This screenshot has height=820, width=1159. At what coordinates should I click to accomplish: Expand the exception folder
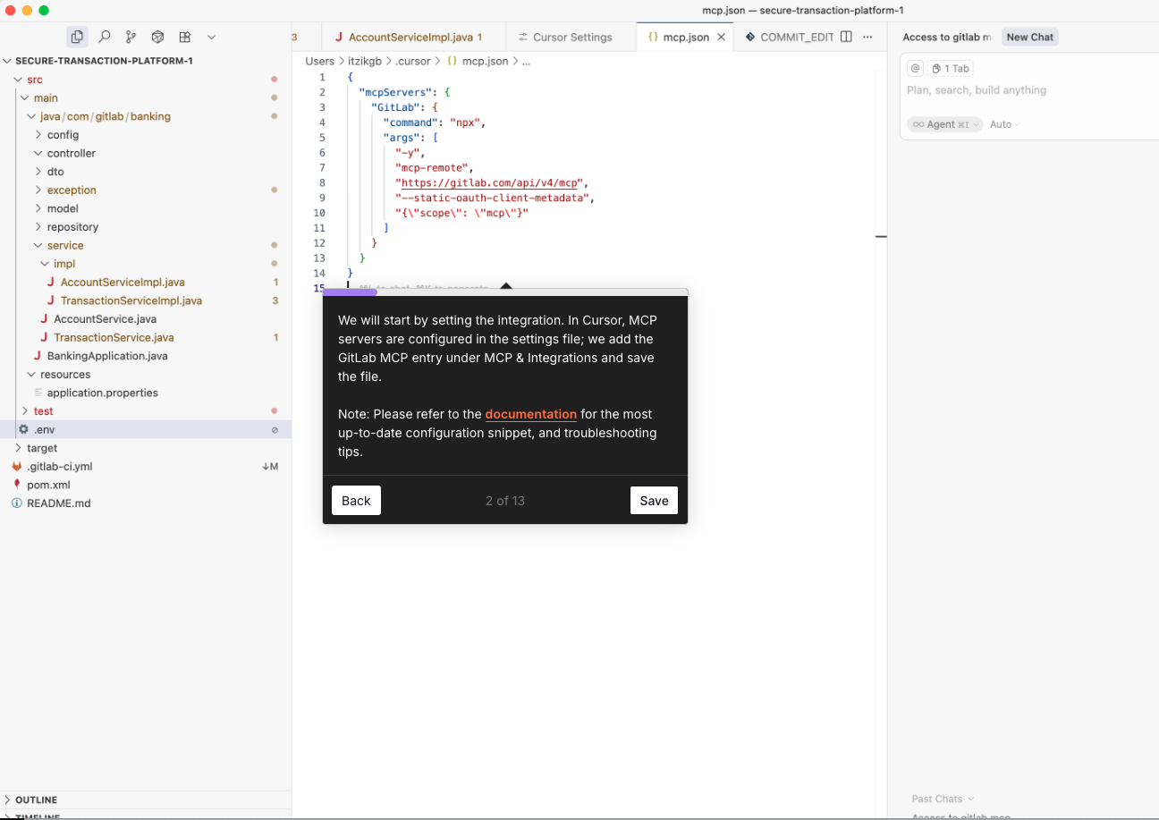72,190
